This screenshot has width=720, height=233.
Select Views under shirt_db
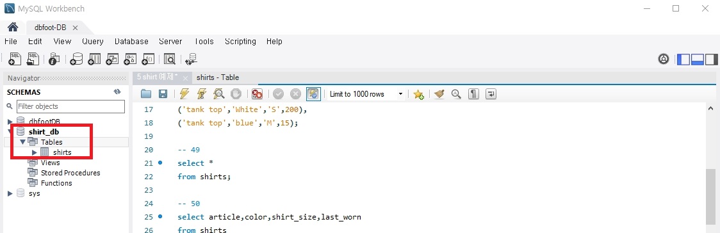coord(50,163)
